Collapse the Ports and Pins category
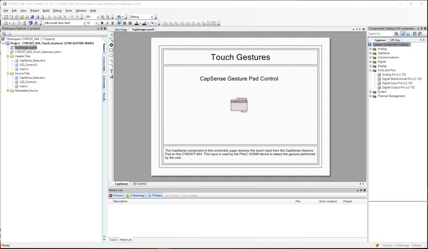Viewport: 428px width, 249px height. point(370,70)
